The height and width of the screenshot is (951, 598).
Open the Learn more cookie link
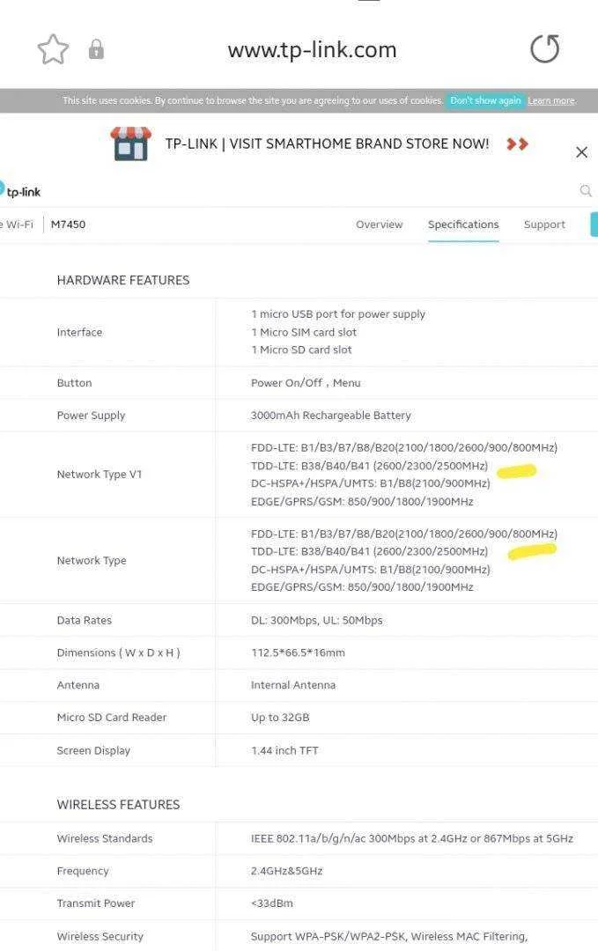(x=550, y=100)
